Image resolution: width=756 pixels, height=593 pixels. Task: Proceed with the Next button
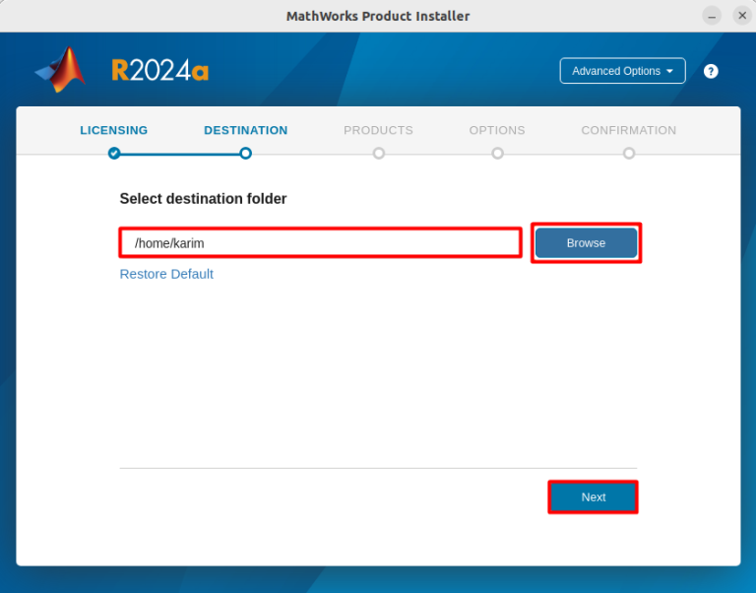pyautogui.click(x=593, y=497)
